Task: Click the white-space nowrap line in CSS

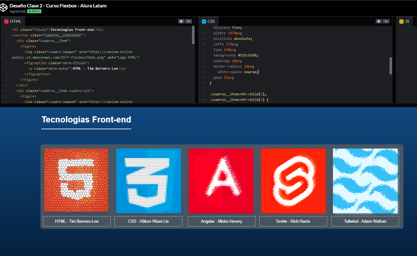Action: (238, 72)
